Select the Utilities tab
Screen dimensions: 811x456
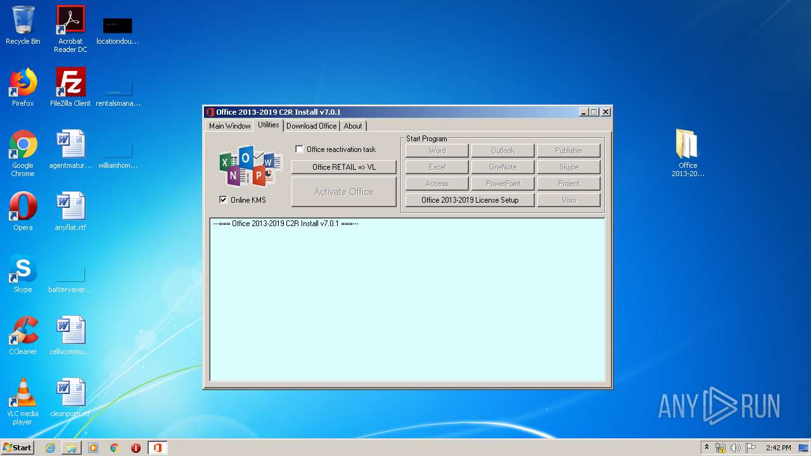(268, 125)
